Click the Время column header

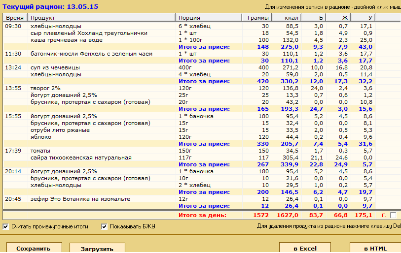click(x=15, y=18)
